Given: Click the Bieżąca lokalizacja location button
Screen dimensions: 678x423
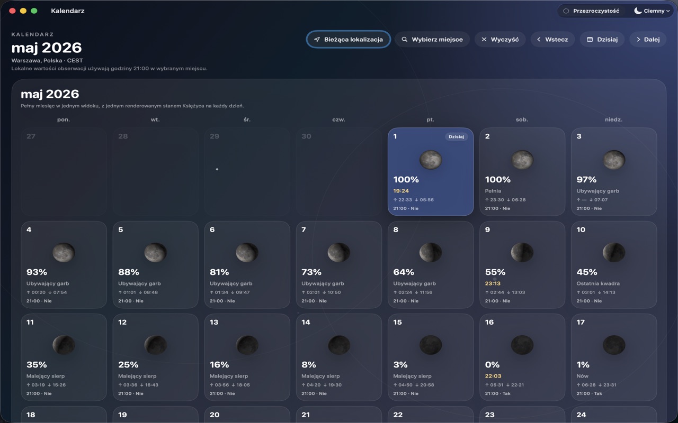Looking at the screenshot, I should (349, 39).
